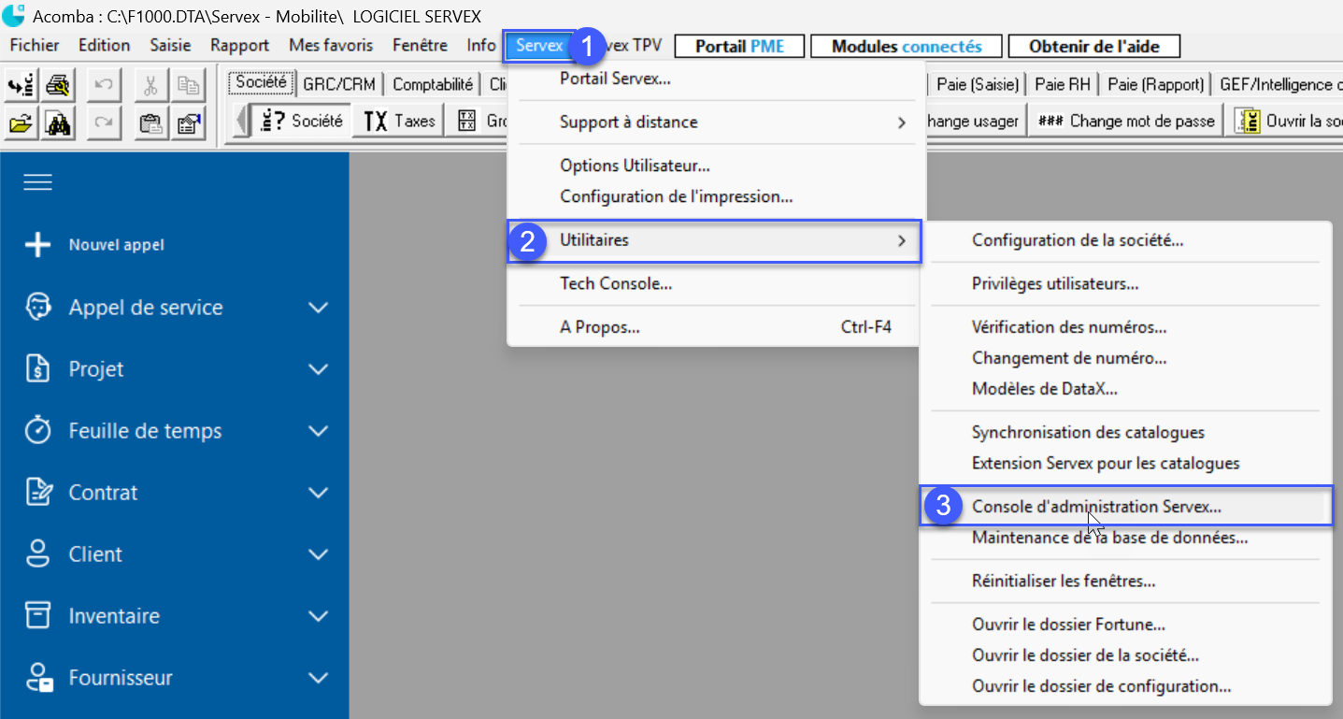Click the clipboard paste icon
This screenshot has height=719, width=1343.
coord(150,122)
